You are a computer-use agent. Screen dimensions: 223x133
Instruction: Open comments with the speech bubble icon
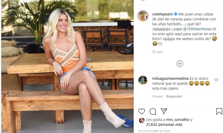pyautogui.click(x=153, y=111)
